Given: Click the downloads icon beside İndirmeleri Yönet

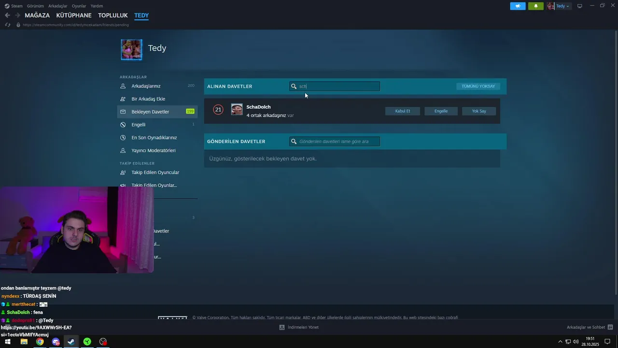Looking at the screenshot, I should (282, 327).
